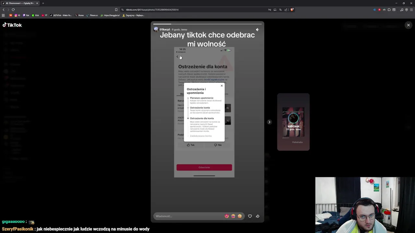Image resolution: width=415 pixels, height=233 pixels.
Task: Go to next story using the arrow
Action: (x=269, y=122)
